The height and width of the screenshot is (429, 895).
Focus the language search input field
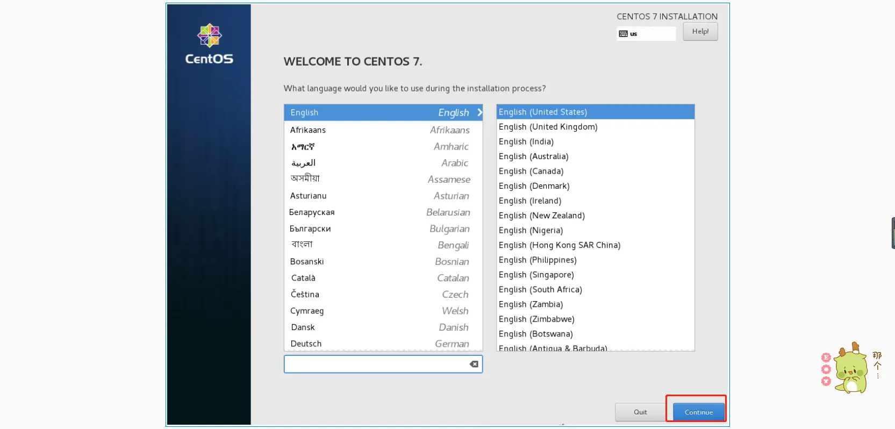pyautogui.click(x=383, y=364)
